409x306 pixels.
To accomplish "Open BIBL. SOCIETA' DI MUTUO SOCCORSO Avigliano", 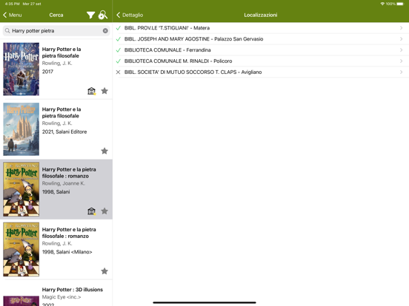I will pos(261,72).
